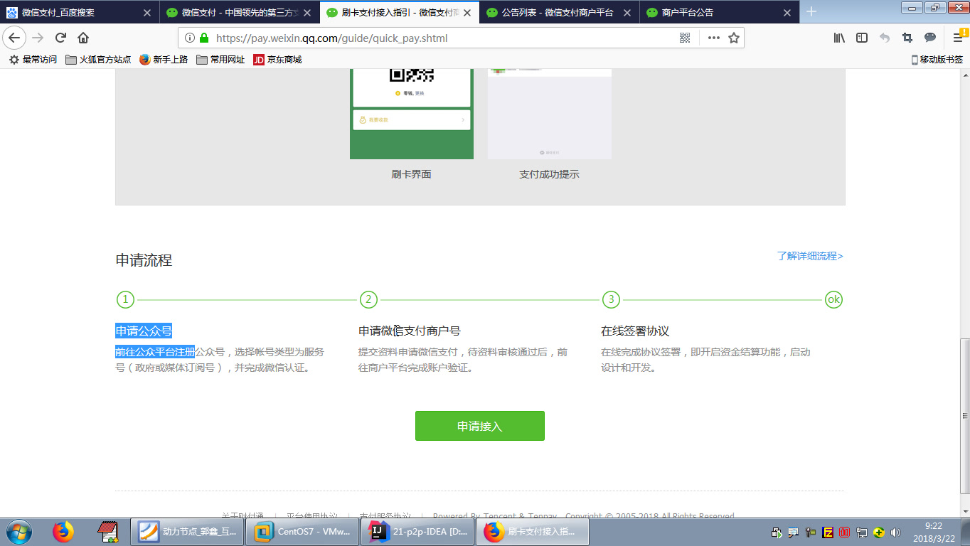Open the Firefox library icon
970x546 pixels.
coord(839,38)
